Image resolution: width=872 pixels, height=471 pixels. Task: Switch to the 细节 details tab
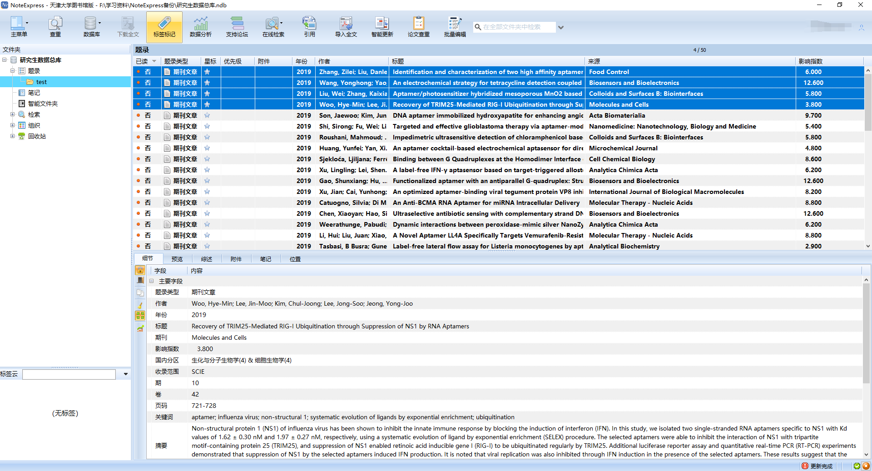pyautogui.click(x=147, y=258)
